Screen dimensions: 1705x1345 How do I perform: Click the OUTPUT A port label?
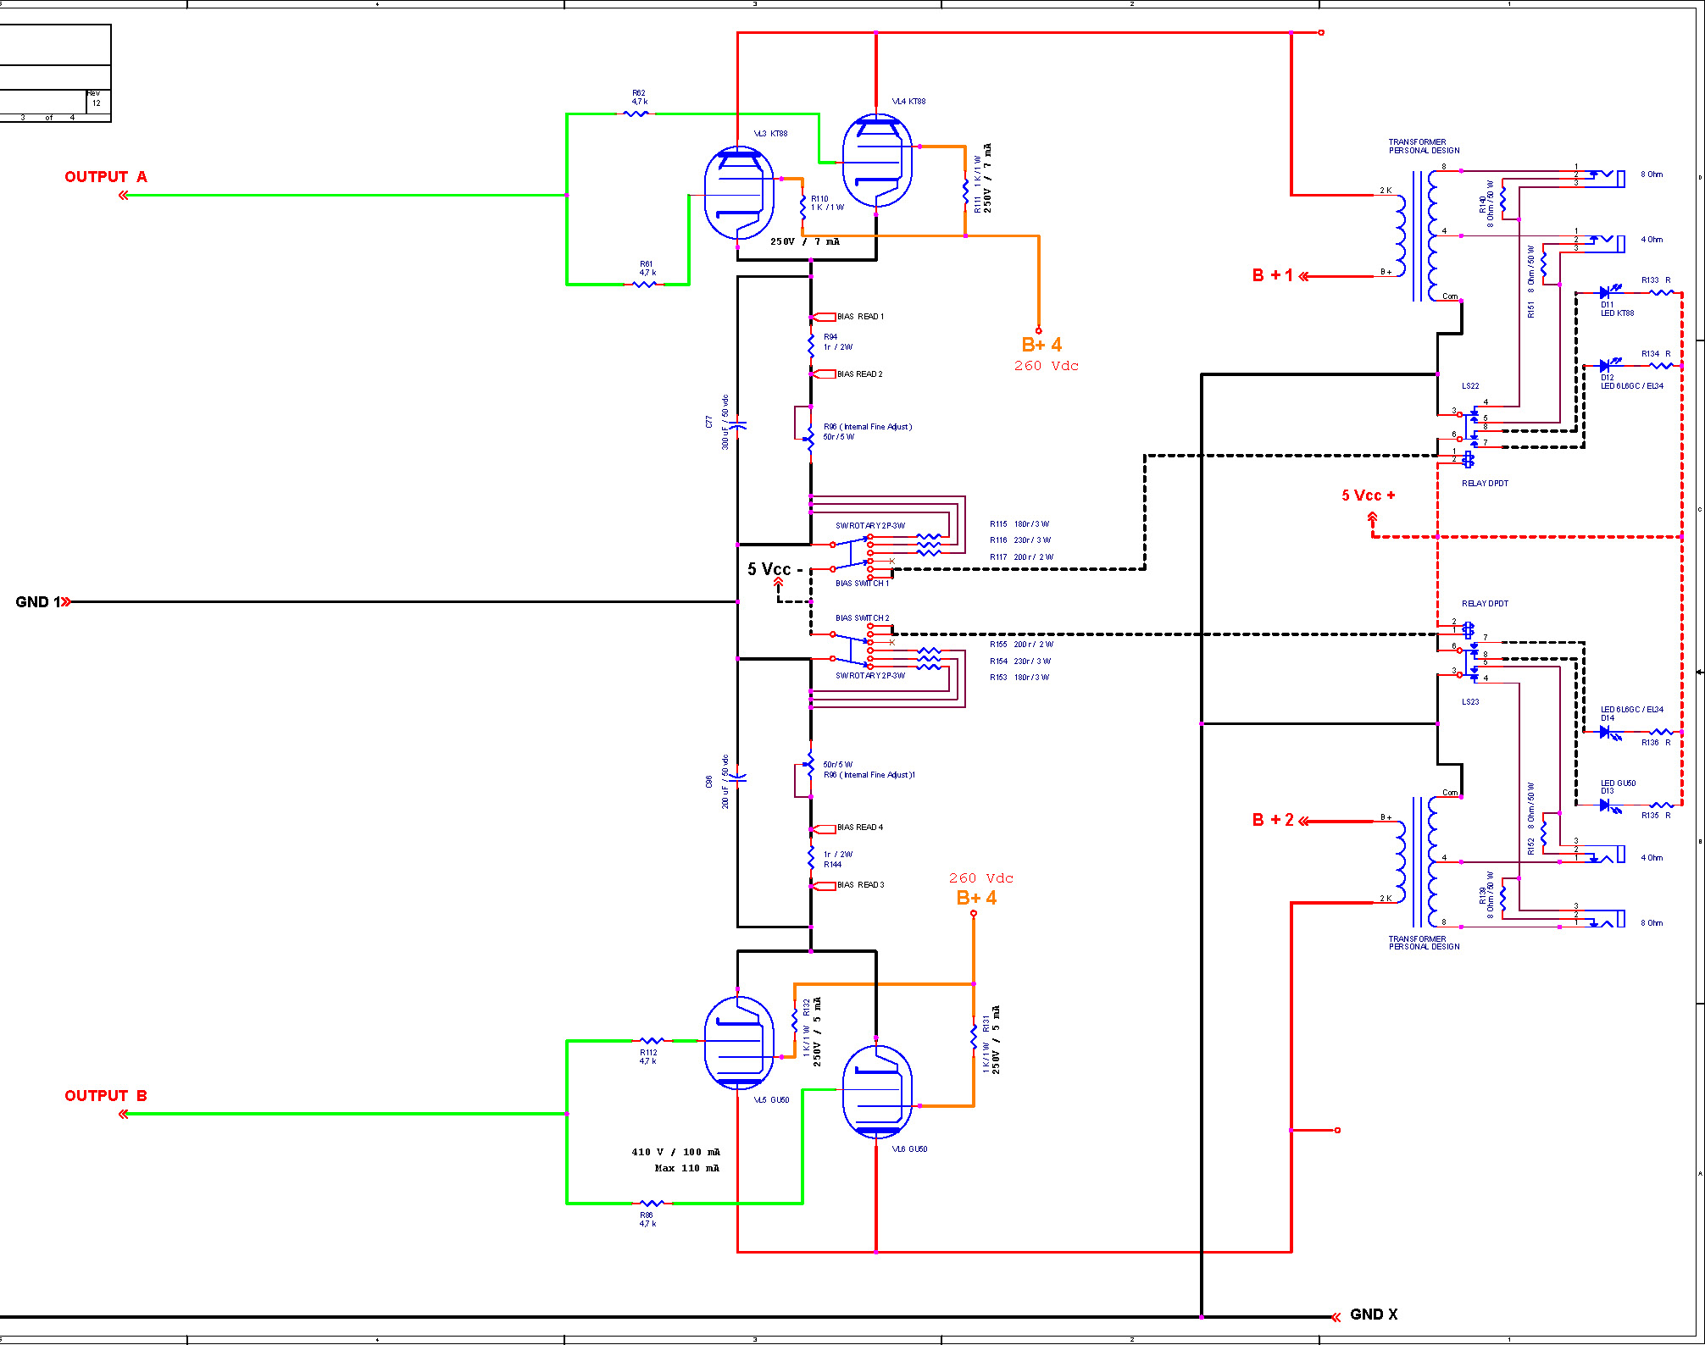click(x=106, y=177)
